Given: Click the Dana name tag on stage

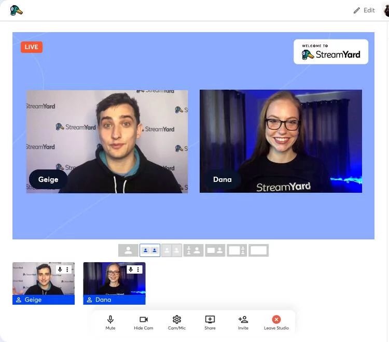Looking at the screenshot, I should pyautogui.click(x=223, y=179).
